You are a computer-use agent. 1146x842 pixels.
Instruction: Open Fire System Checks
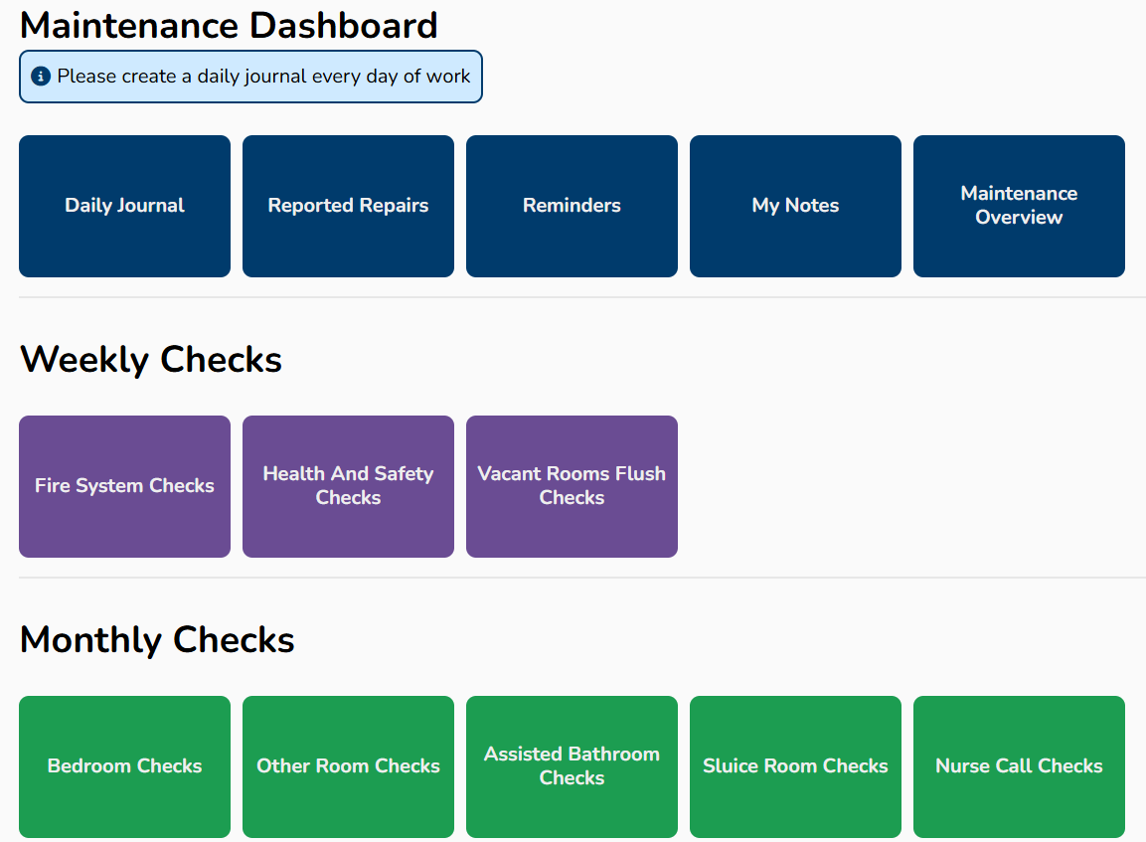point(124,486)
